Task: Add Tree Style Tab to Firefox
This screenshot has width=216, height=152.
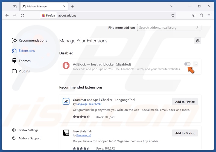Action: pyautogui.click(x=185, y=133)
